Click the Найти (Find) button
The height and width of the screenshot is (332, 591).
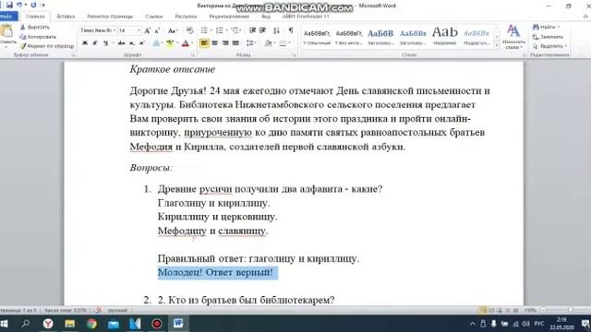coord(546,27)
